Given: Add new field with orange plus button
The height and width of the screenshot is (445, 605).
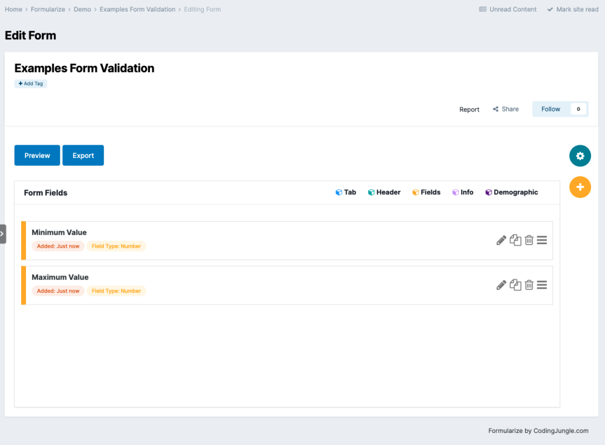Looking at the screenshot, I should pyautogui.click(x=580, y=187).
